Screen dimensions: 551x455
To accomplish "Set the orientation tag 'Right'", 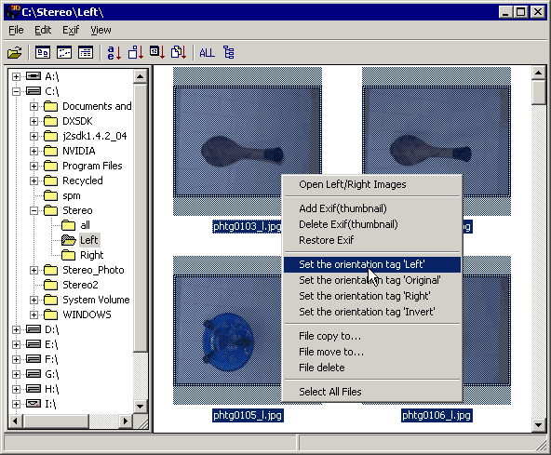I will coord(372,296).
